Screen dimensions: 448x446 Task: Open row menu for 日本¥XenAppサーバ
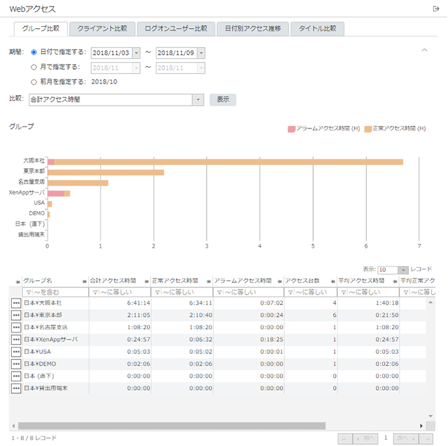16,340
